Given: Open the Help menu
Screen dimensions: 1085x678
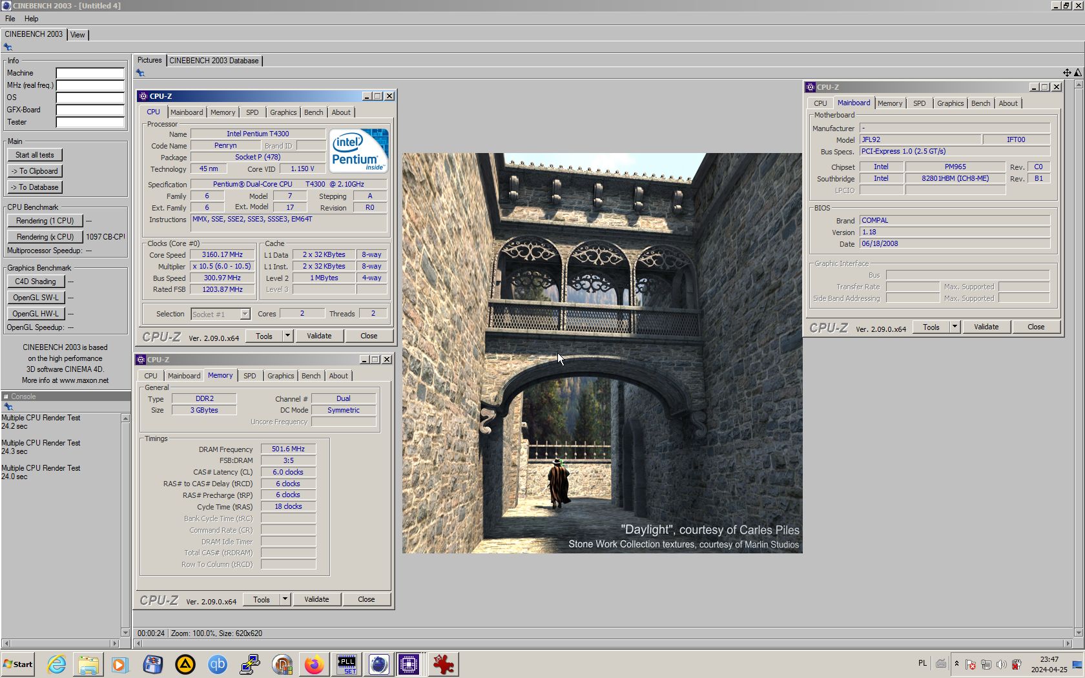Looking at the screenshot, I should [x=31, y=19].
